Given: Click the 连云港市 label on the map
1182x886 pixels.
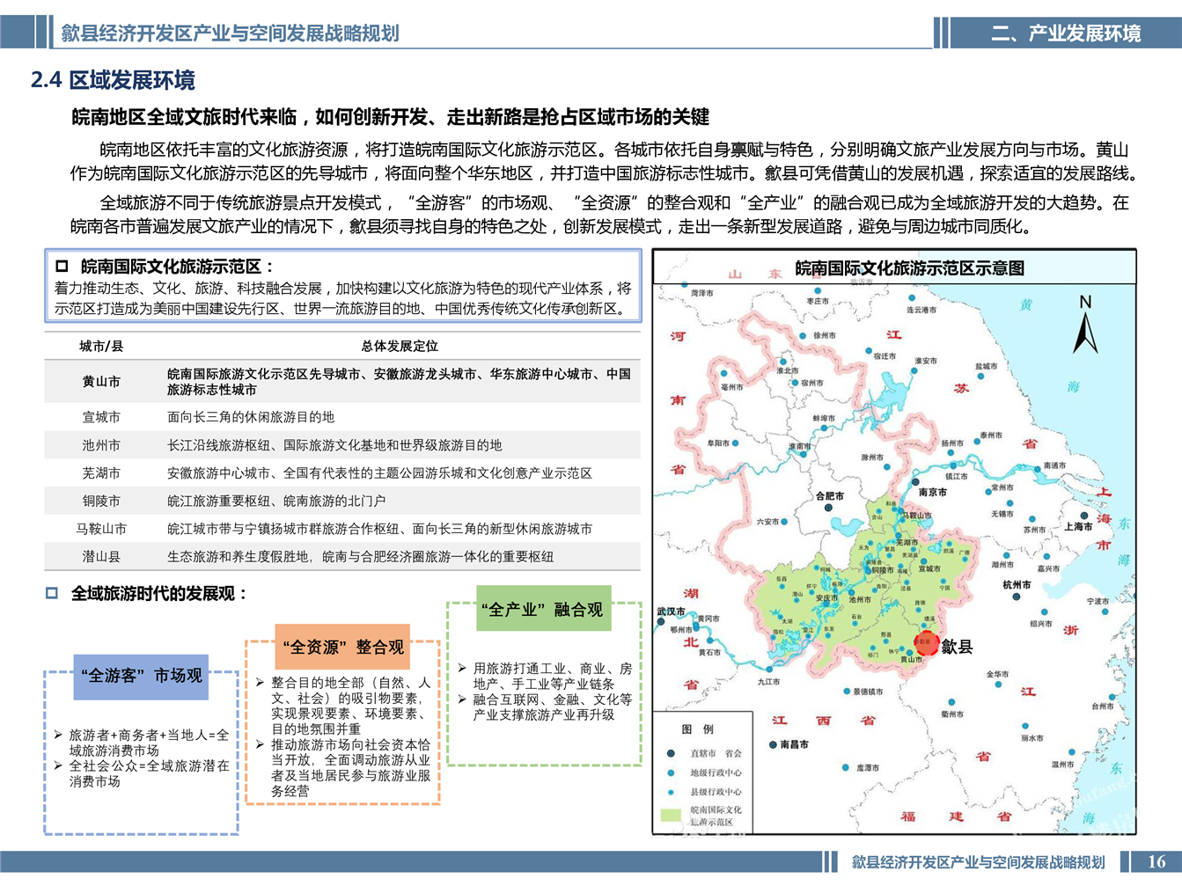Looking at the screenshot, I should [x=921, y=310].
